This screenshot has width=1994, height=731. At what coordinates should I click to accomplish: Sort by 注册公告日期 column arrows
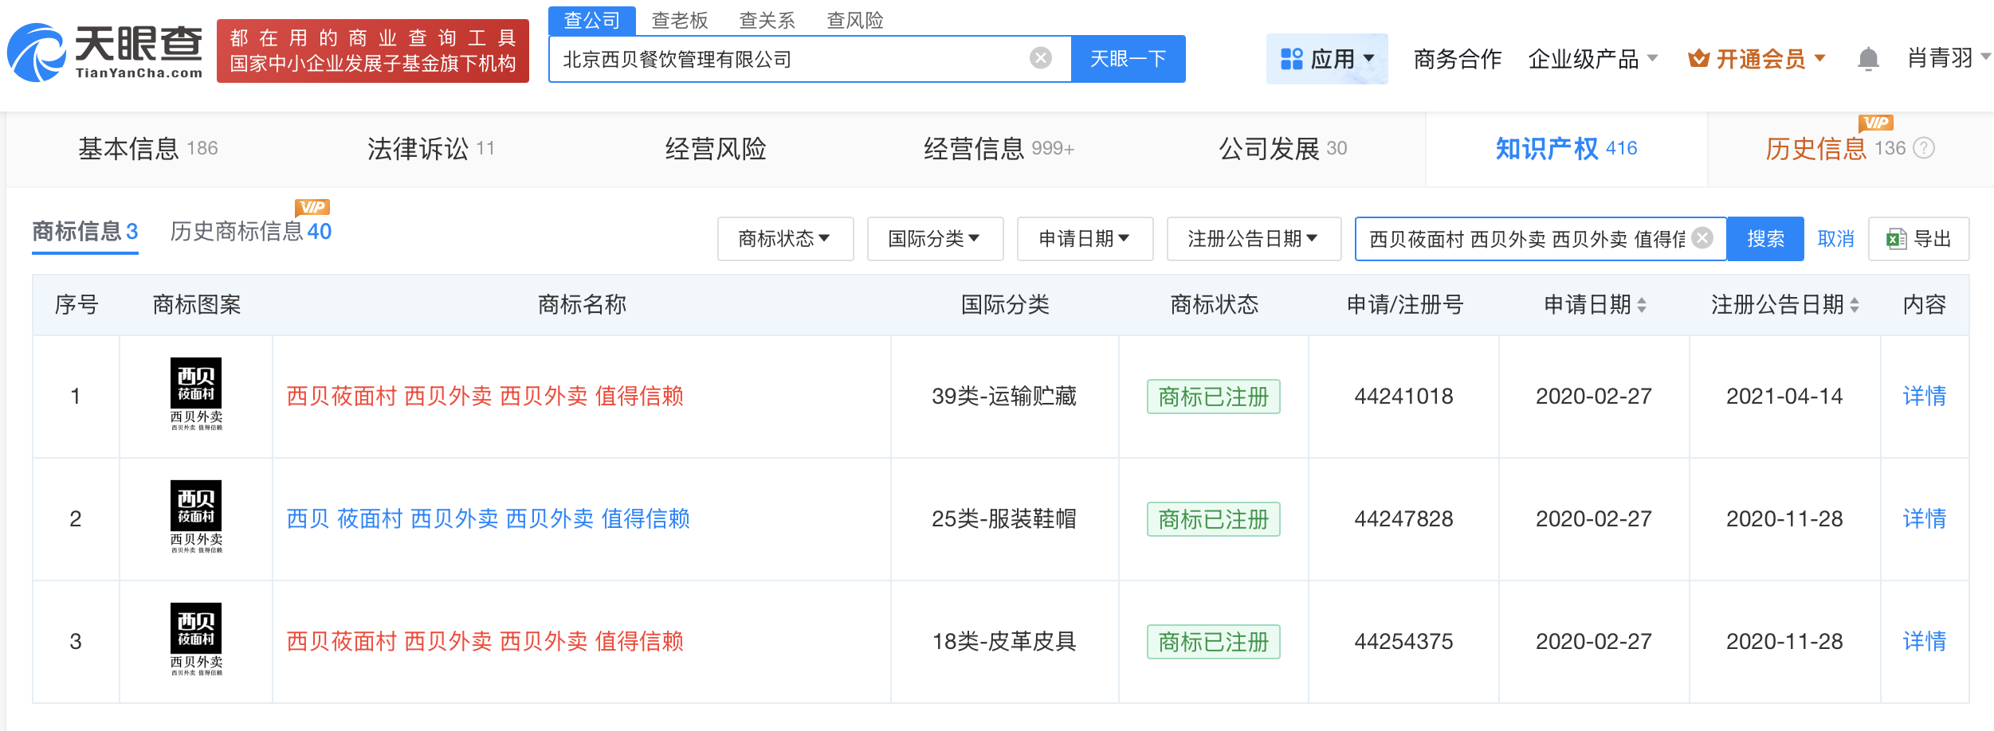1855,305
